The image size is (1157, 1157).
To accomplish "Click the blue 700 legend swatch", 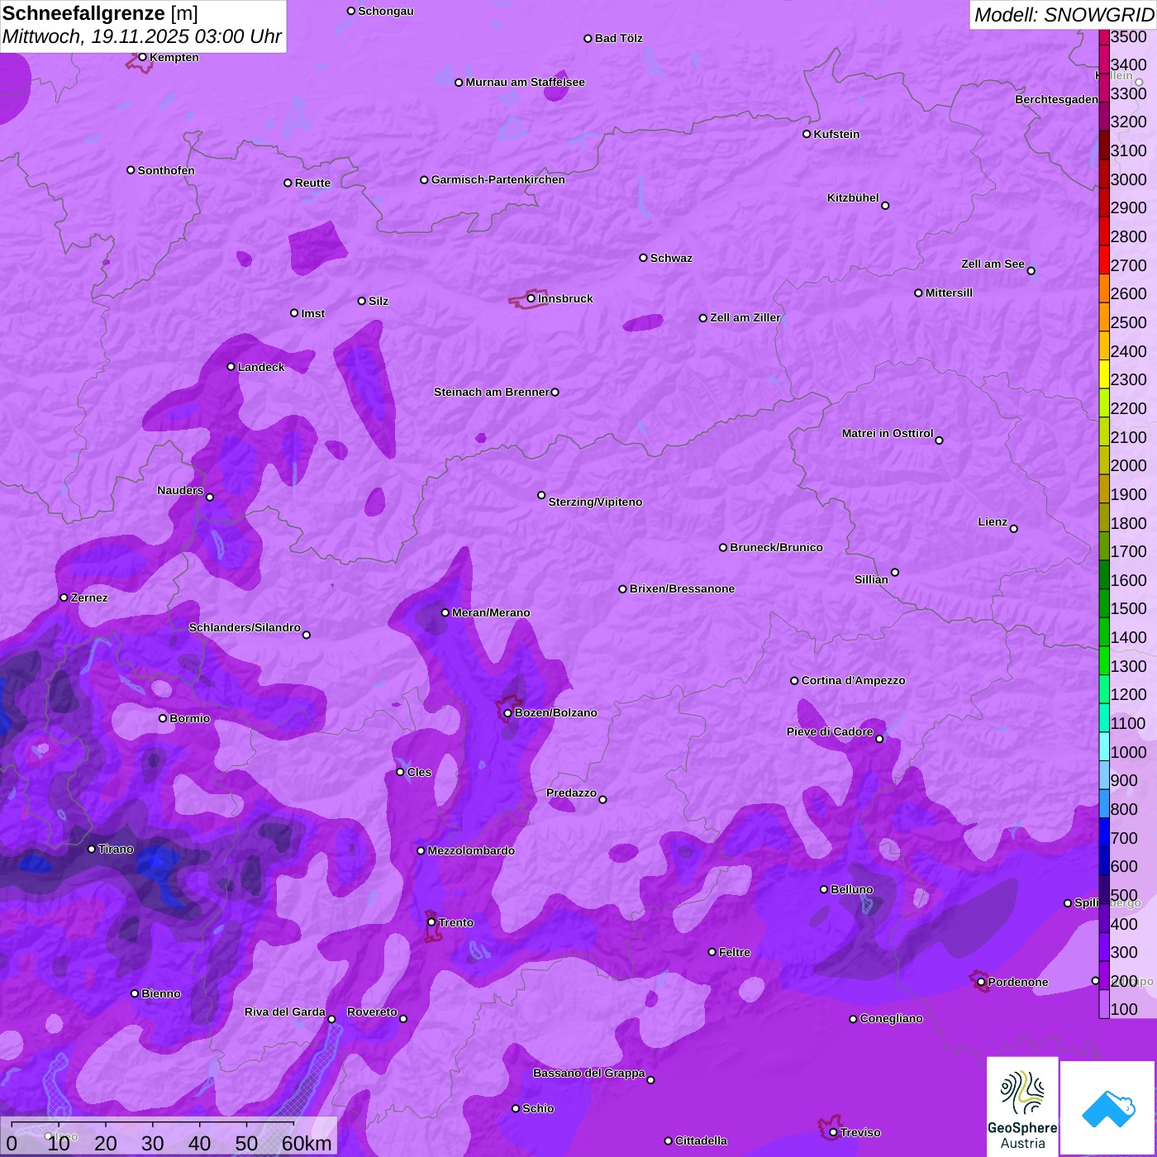I will [1104, 831].
